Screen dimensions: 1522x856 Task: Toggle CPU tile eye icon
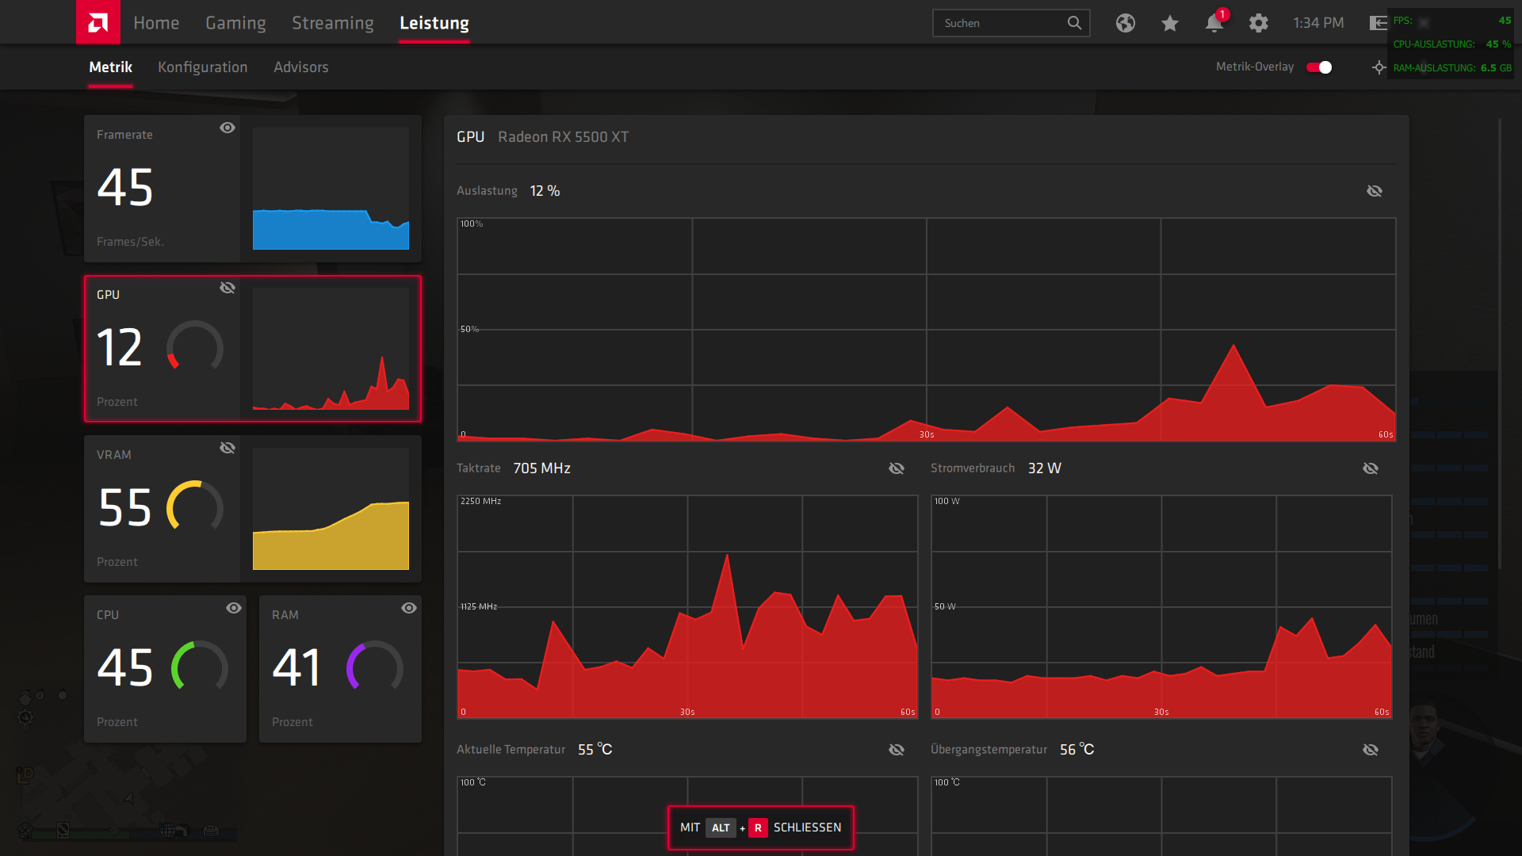click(x=234, y=608)
